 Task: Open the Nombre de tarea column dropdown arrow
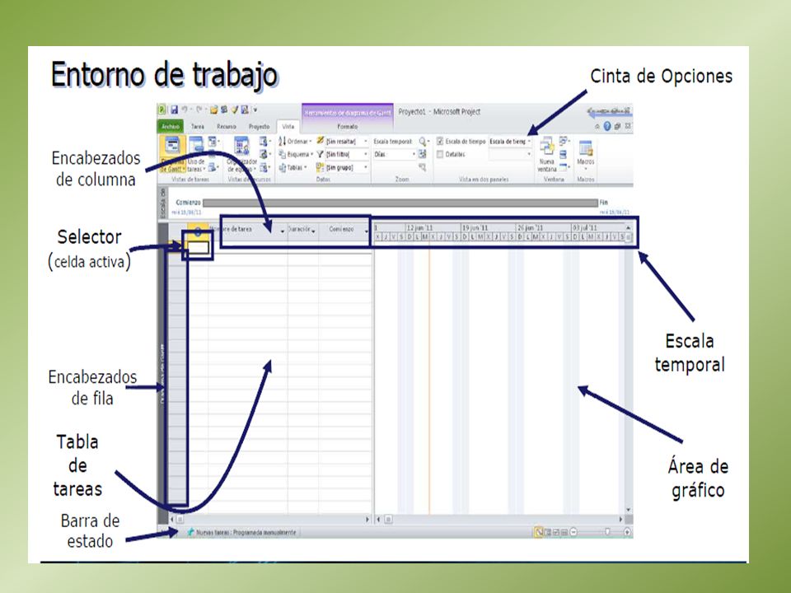[283, 231]
